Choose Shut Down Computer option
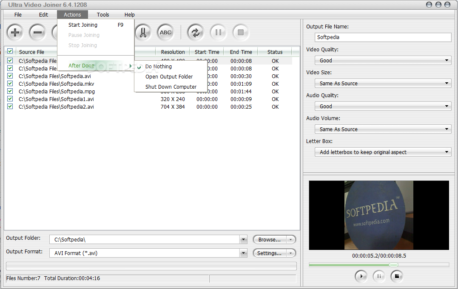The width and height of the screenshot is (458, 289). coord(171,87)
